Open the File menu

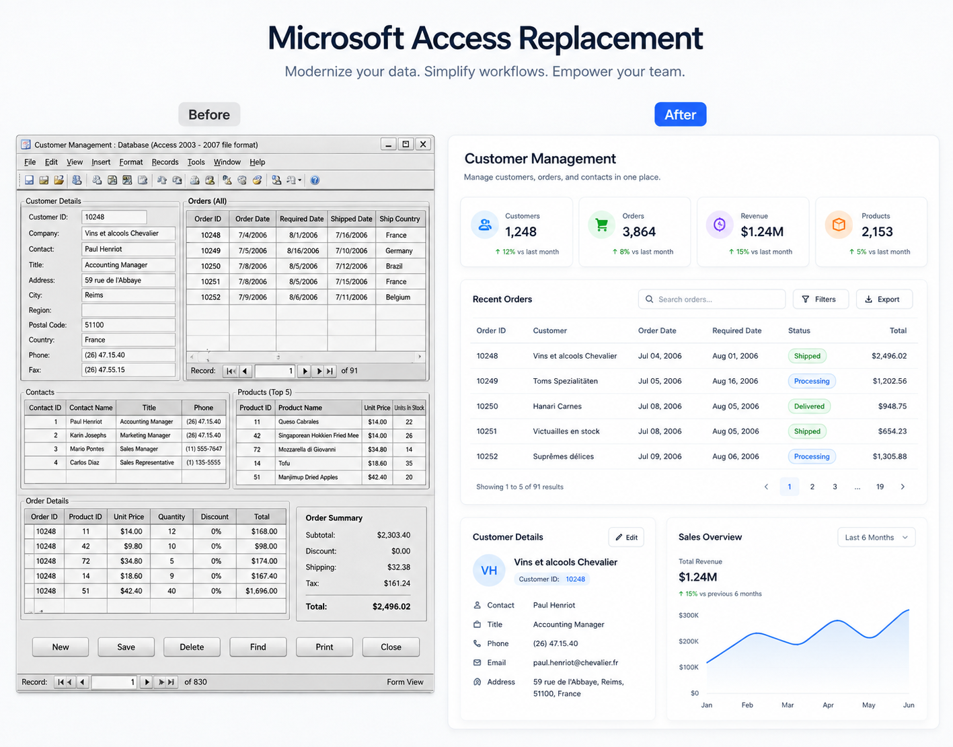point(30,162)
